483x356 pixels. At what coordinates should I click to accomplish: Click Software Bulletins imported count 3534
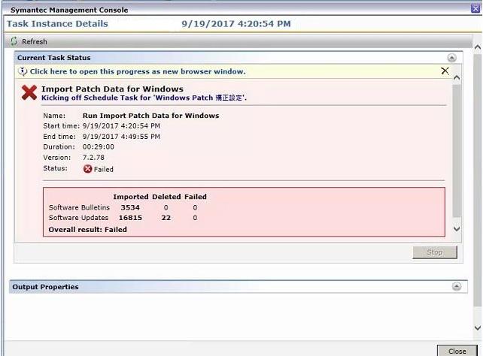pyautogui.click(x=130, y=207)
